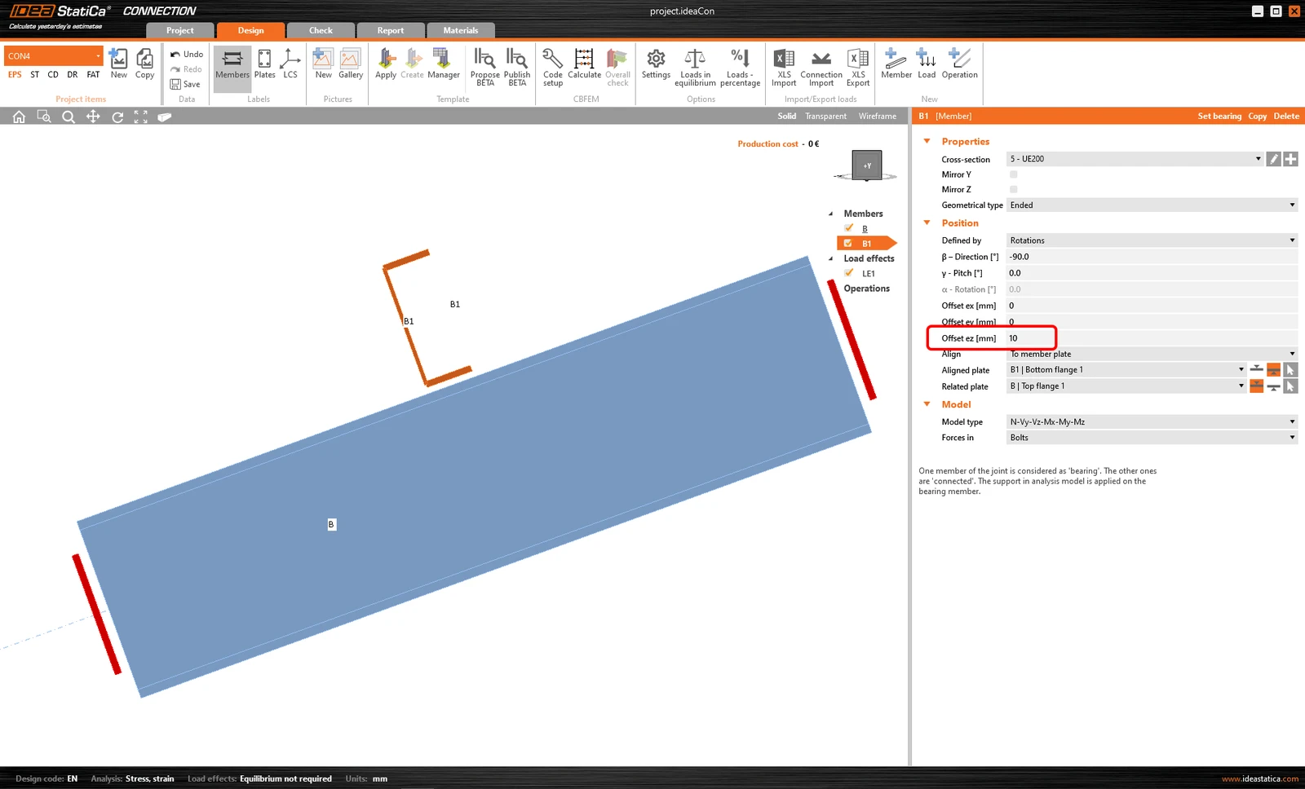Click the Save button
This screenshot has height=789, width=1305.
(185, 84)
